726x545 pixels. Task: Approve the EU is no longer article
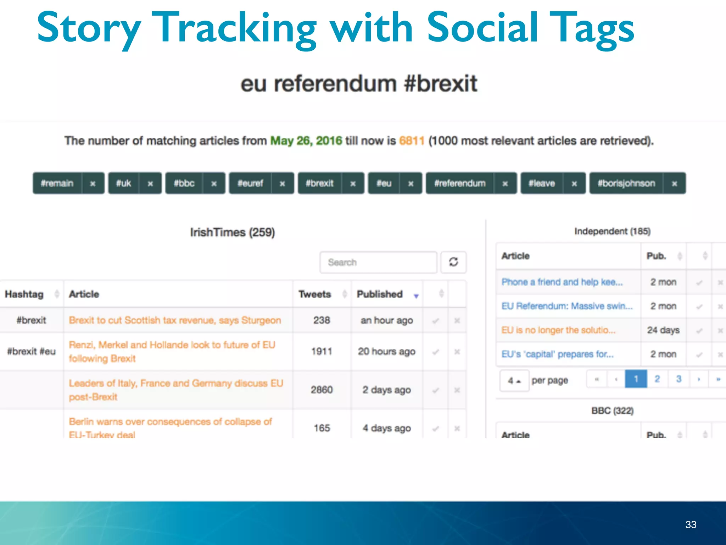699,331
